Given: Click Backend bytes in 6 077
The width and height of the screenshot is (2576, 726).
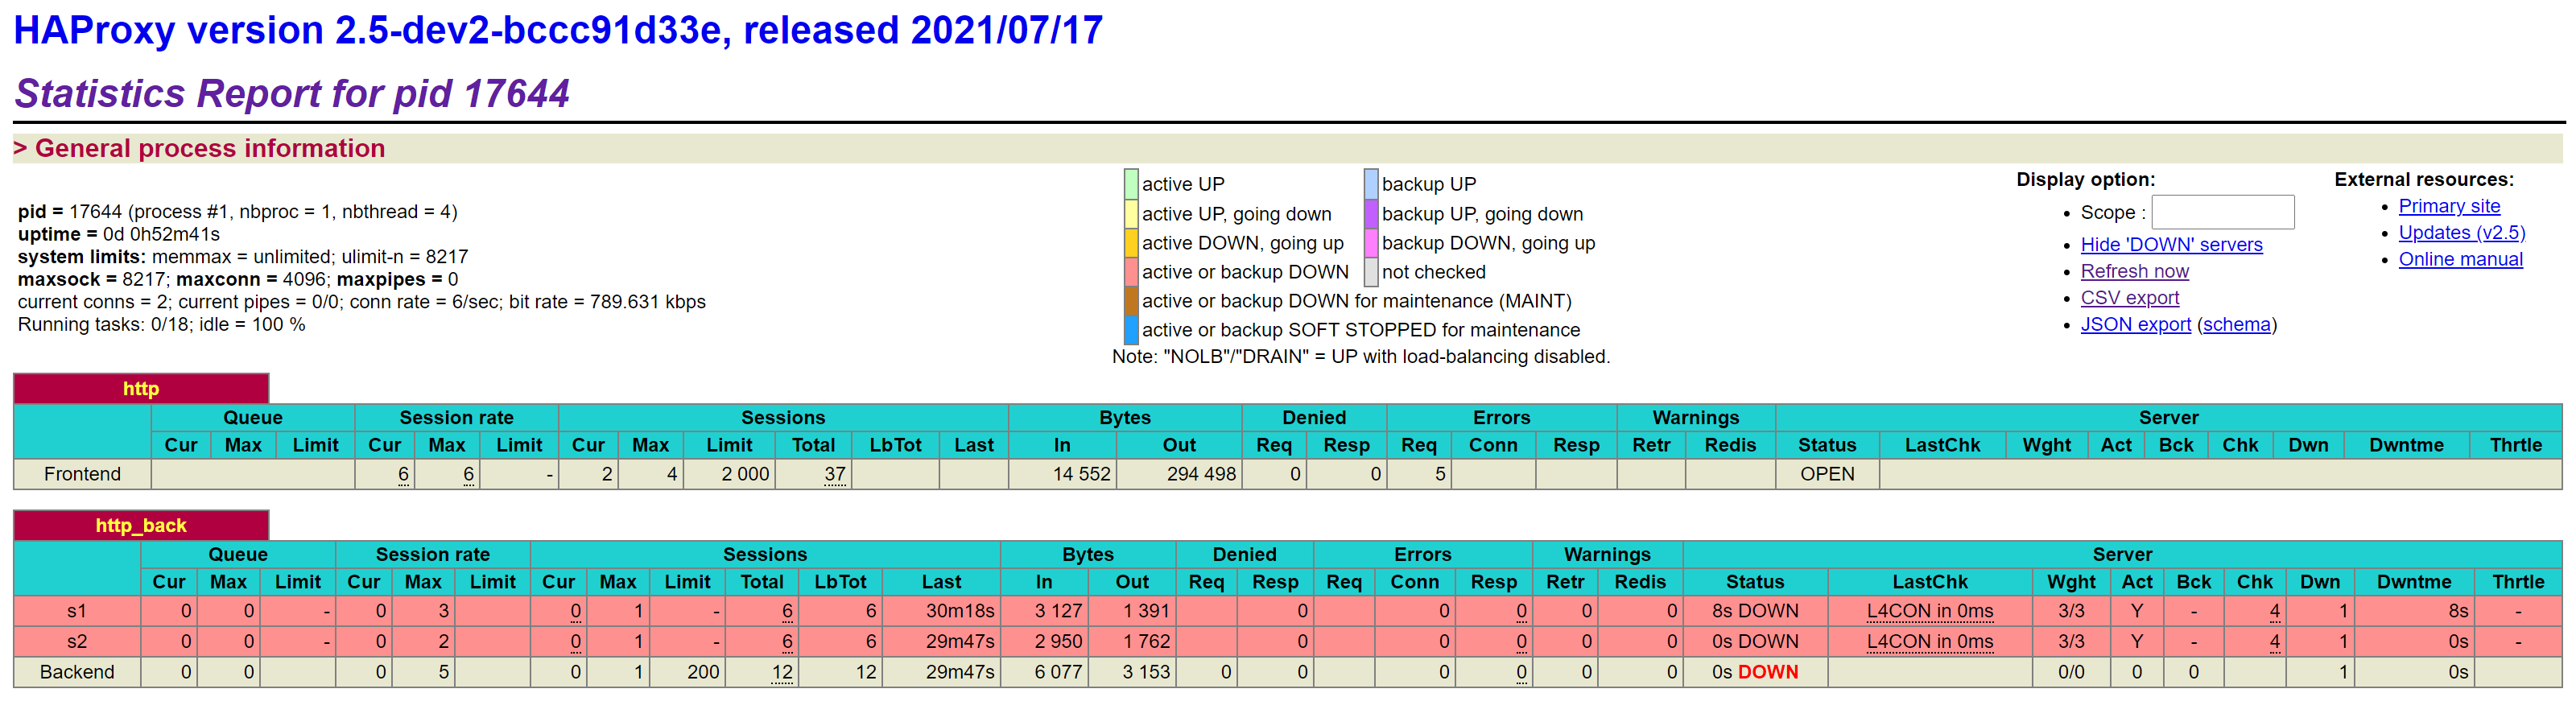Looking at the screenshot, I should click(x=1058, y=672).
